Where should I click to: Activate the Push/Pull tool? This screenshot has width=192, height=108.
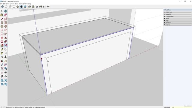point(6,38)
